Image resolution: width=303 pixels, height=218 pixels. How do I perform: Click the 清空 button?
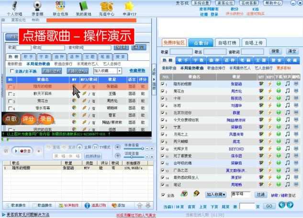tap(292, 51)
